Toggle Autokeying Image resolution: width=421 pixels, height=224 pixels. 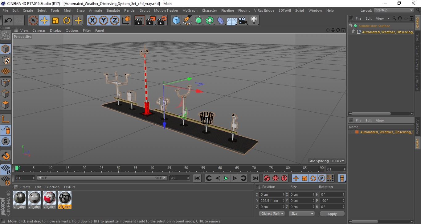[x=276, y=178]
